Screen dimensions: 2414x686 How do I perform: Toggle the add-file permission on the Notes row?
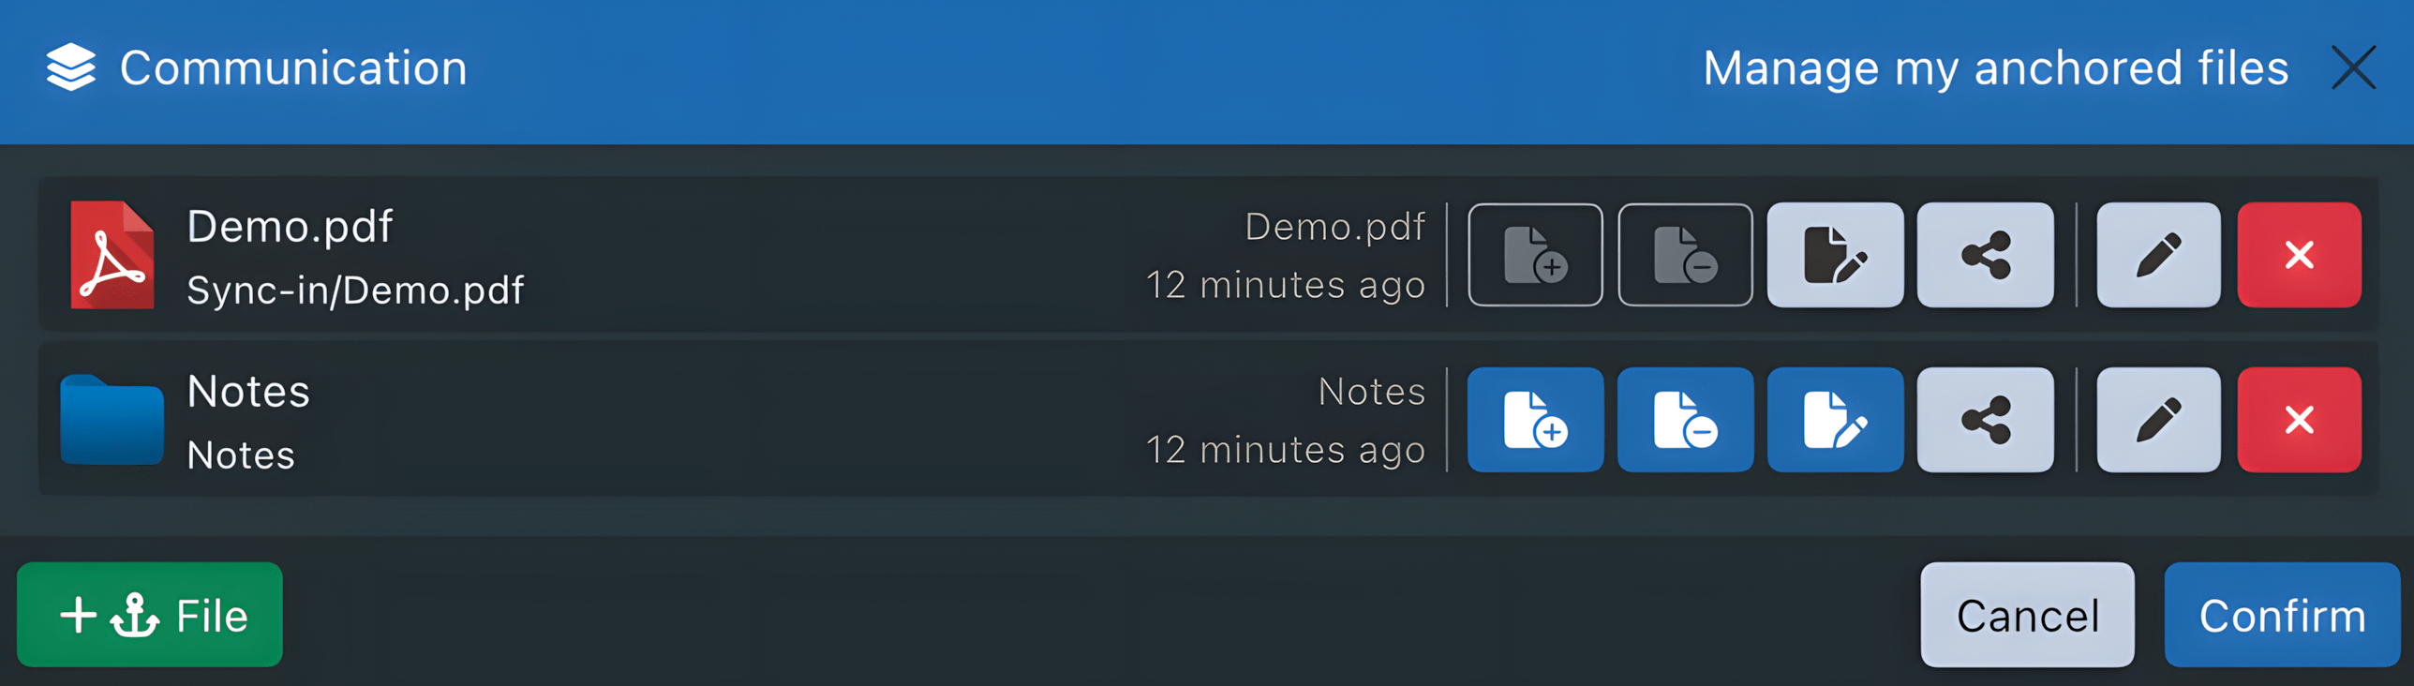point(1535,419)
